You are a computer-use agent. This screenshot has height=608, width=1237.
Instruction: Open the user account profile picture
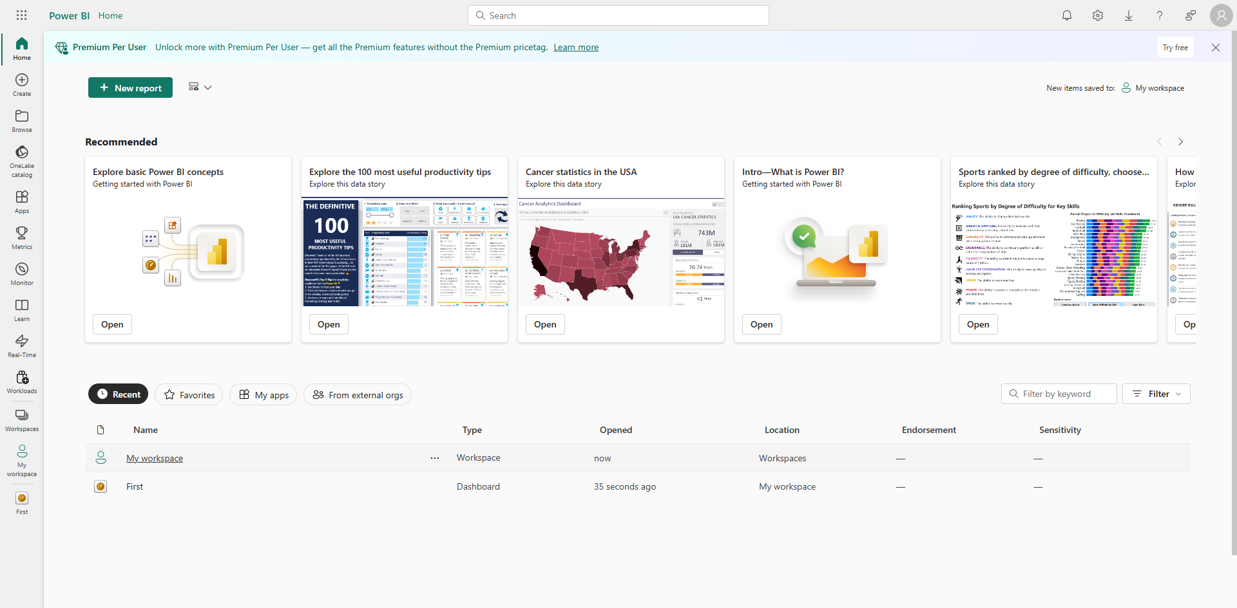pyautogui.click(x=1222, y=15)
